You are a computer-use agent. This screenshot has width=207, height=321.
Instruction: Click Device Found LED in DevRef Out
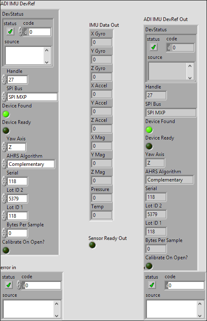[x=149, y=130]
